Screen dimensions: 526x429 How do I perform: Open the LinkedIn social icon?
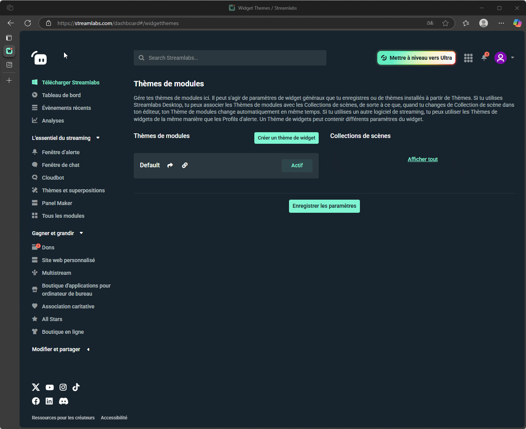[x=49, y=401]
